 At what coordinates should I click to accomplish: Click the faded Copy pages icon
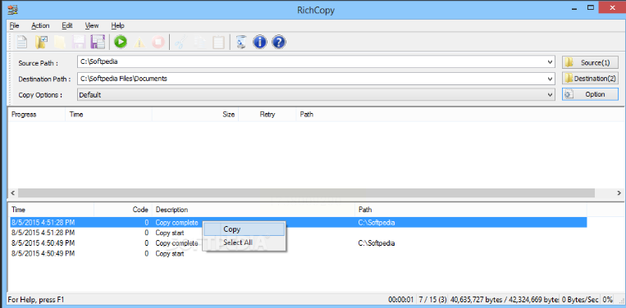click(x=199, y=43)
